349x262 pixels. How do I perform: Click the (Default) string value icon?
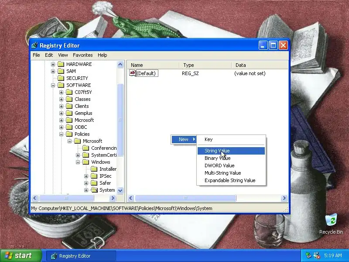tap(133, 73)
